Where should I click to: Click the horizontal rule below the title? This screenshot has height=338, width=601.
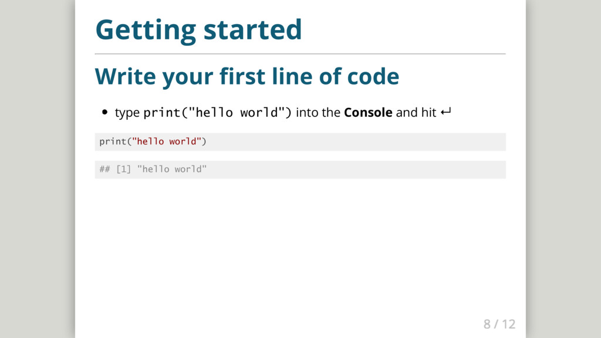[300, 54]
